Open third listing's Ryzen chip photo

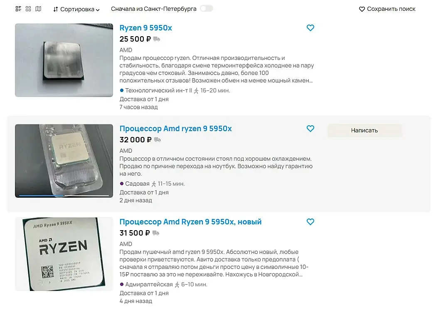pos(64,254)
